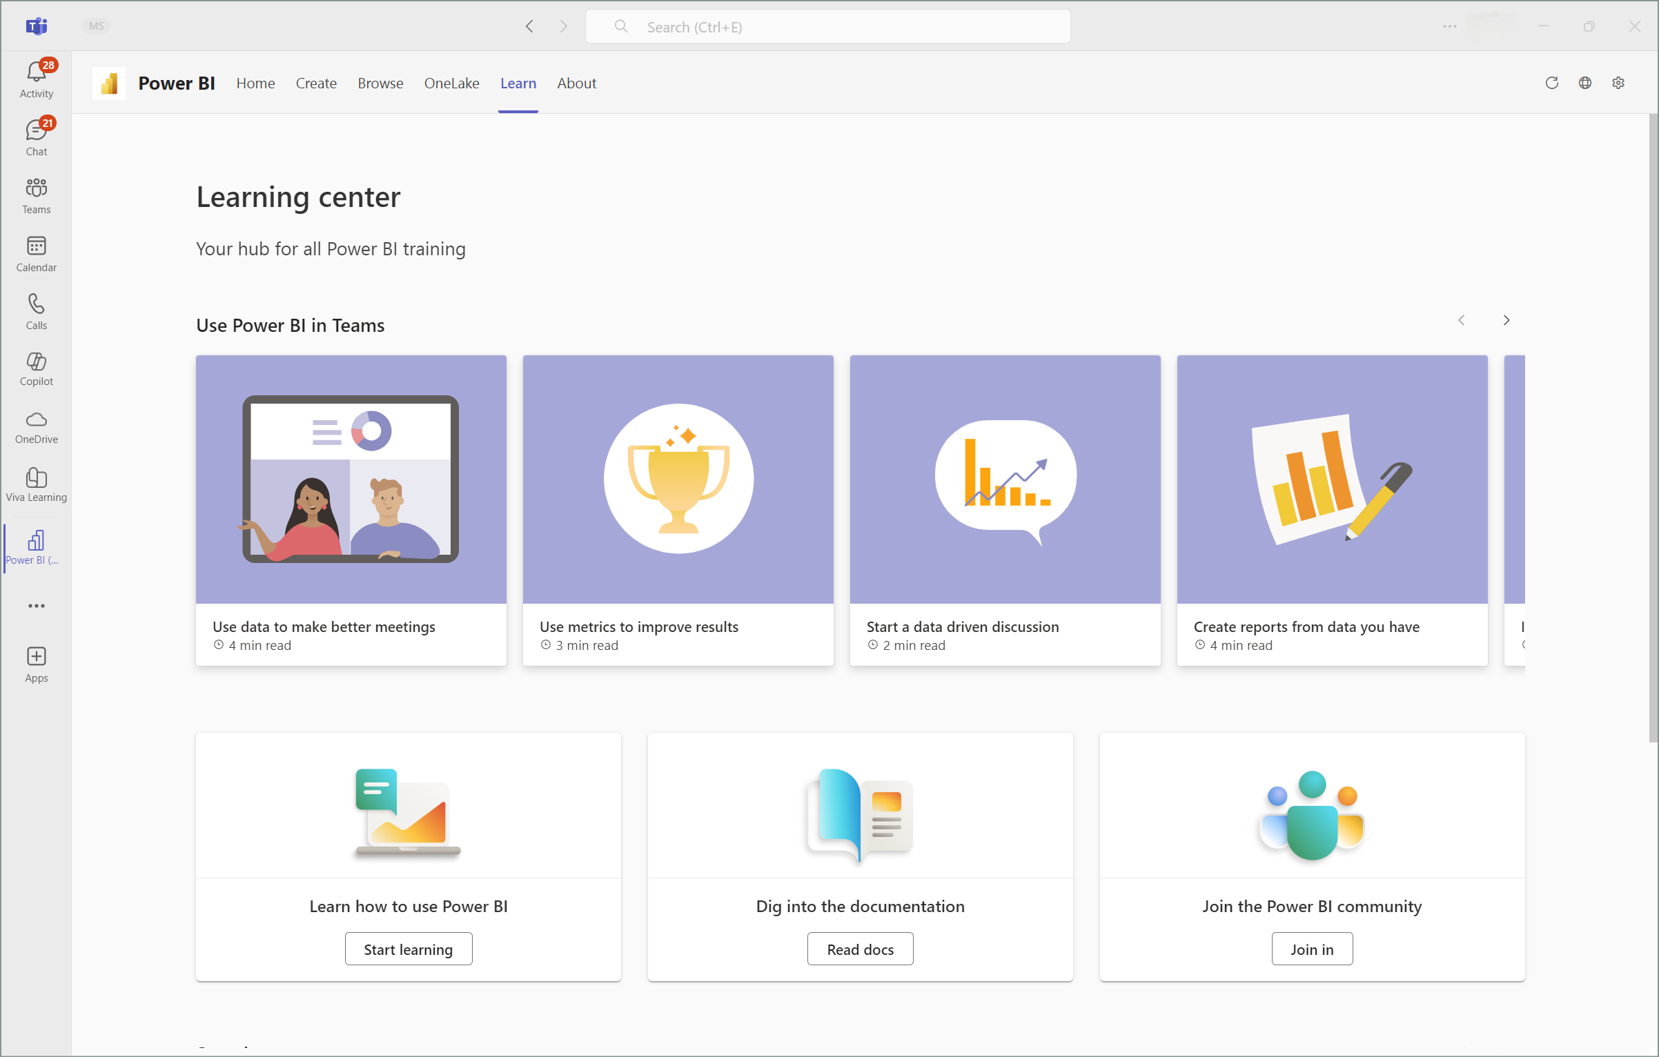
Task: Go back with the history arrow
Action: [529, 26]
